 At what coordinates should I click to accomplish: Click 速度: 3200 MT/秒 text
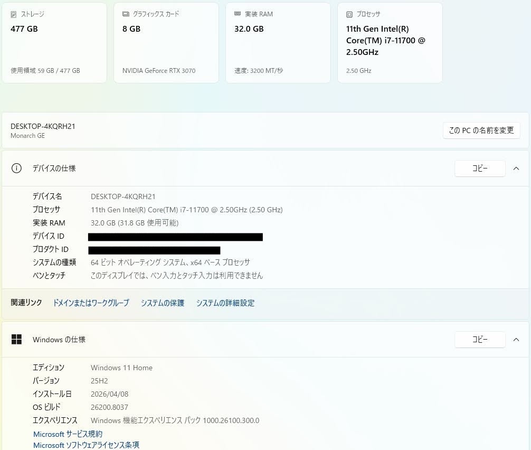tap(259, 70)
